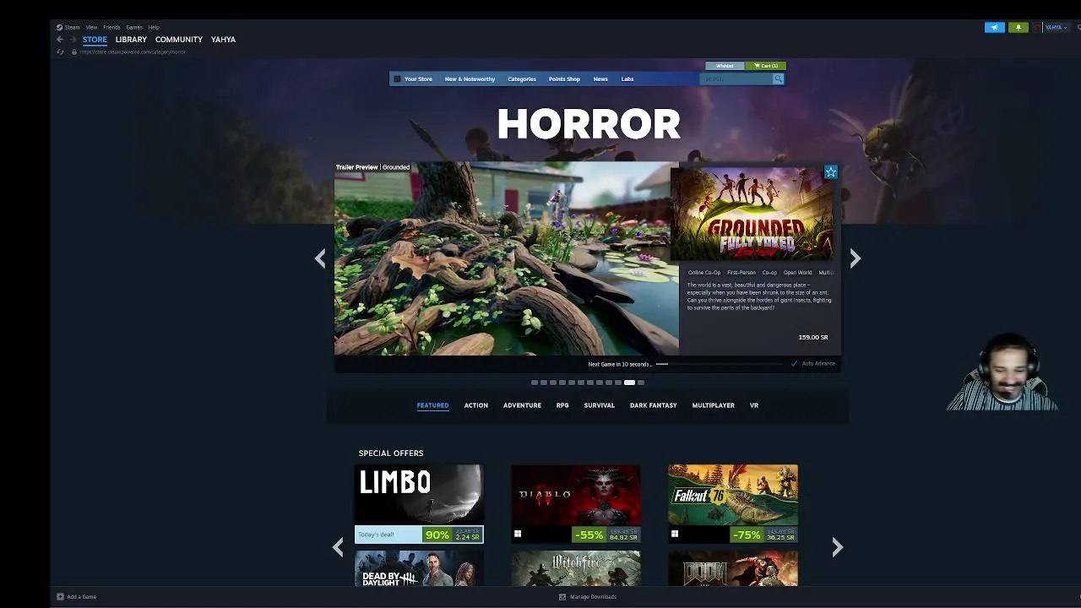Click the Grounded wishlist star icon
The width and height of the screenshot is (1081, 608).
[x=831, y=172]
